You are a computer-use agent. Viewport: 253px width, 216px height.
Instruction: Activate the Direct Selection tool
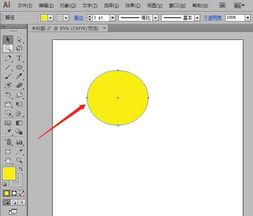19,40
